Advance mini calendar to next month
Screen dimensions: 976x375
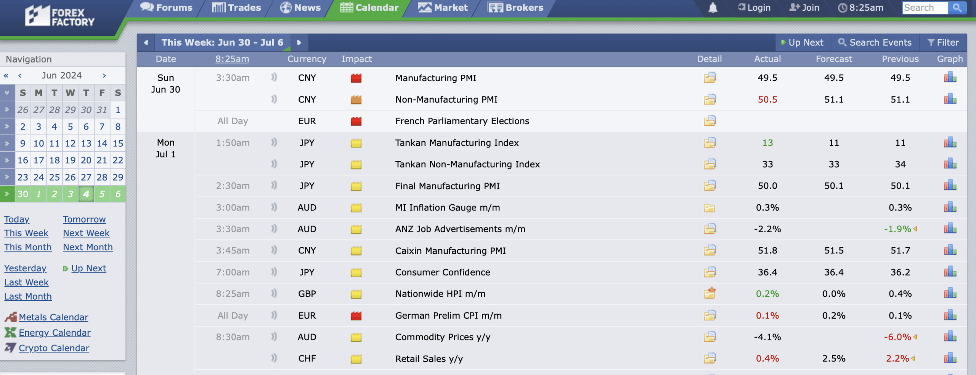click(x=104, y=75)
